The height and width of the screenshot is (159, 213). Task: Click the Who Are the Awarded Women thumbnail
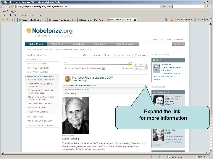pos(159,101)
